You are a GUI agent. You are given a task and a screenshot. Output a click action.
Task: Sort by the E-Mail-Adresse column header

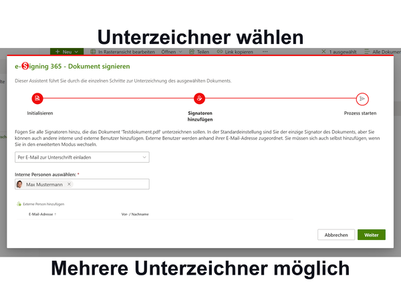point(42,214)
